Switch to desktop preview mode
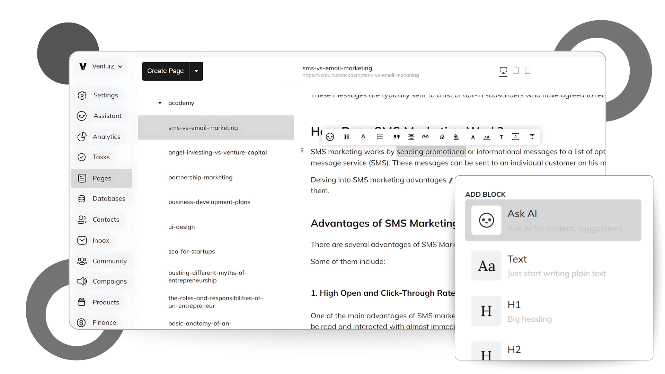Viewport: 665px width, 374px height. [x=503, y=71]
